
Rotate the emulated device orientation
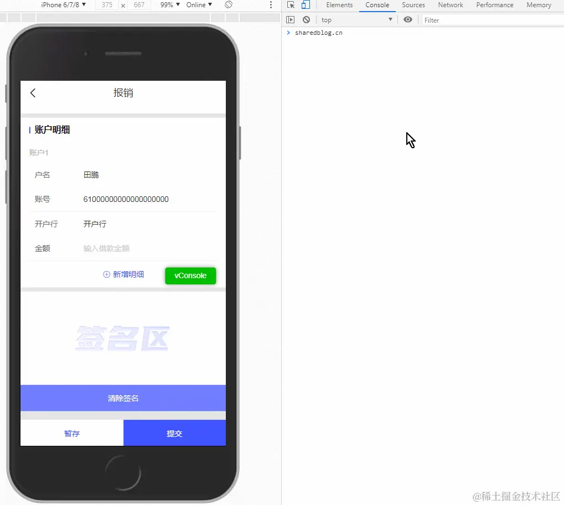coord(229,4)
